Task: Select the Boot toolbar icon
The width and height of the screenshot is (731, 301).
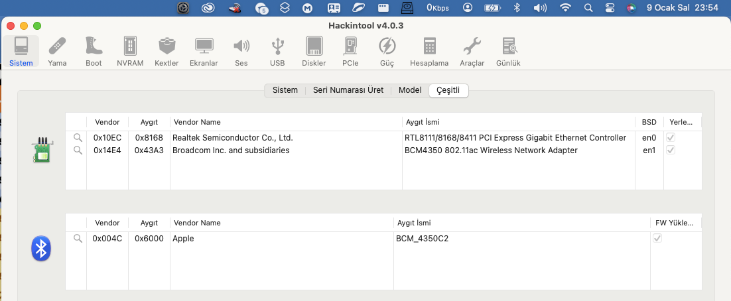Action: 94,52
